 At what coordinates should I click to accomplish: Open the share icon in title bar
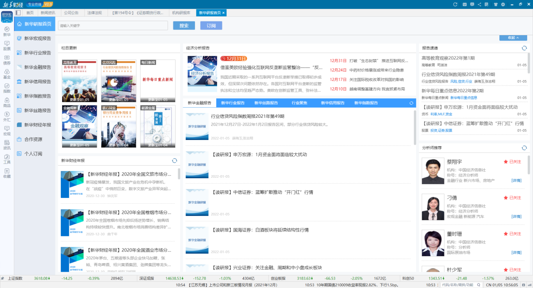point(479,4)
